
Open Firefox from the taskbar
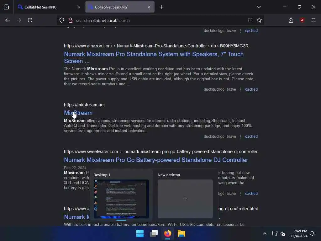[x=168, y=233]
